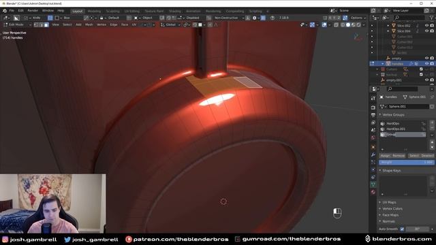Toggle visibility eye of handles object
The width and height of the screenshot is (436, 245).
click(427, 64)
